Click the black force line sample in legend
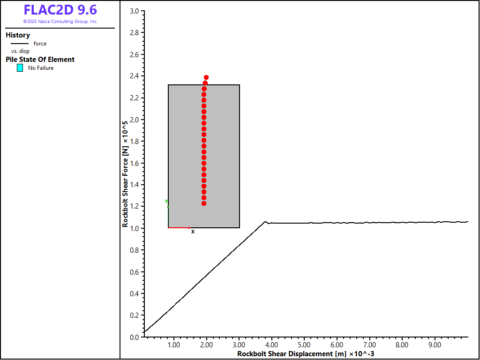The height and width of the screenshot is (360, 480). (x=19, y=44)
